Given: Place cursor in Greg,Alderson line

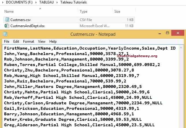Looking at the screenshot, I should (x=79, y=125).
